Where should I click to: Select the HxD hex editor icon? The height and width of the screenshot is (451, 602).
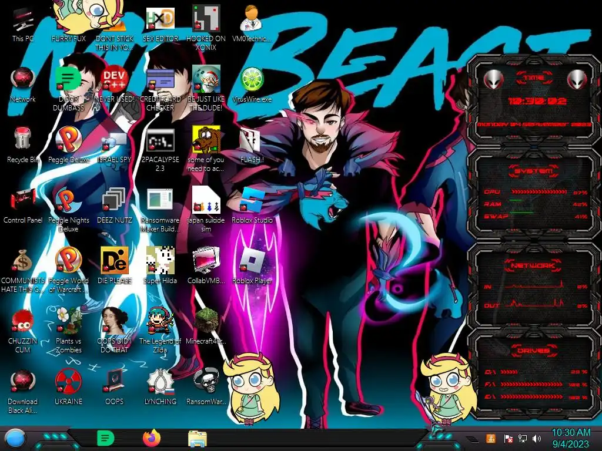[160, 23]
